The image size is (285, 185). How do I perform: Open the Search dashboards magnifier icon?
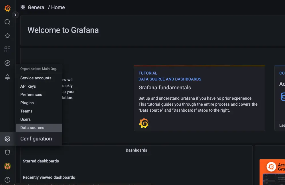(7, 22)
